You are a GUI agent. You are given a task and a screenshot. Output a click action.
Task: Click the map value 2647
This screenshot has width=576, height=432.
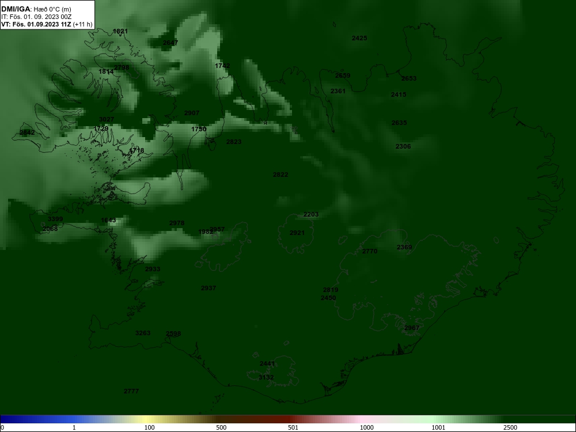[170, 43]
